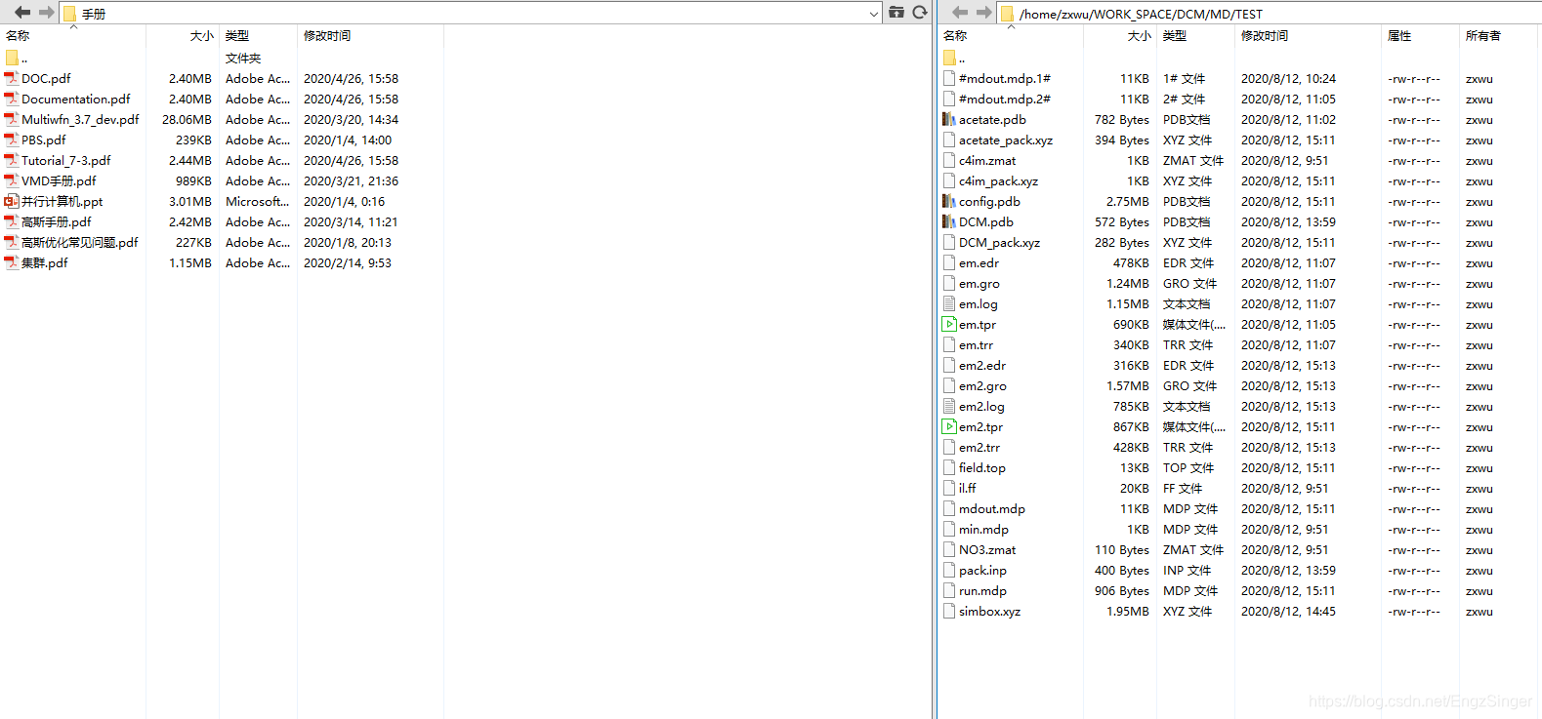Sort right pane by 名称 column
1542x719 pixels.
(955, 35)
